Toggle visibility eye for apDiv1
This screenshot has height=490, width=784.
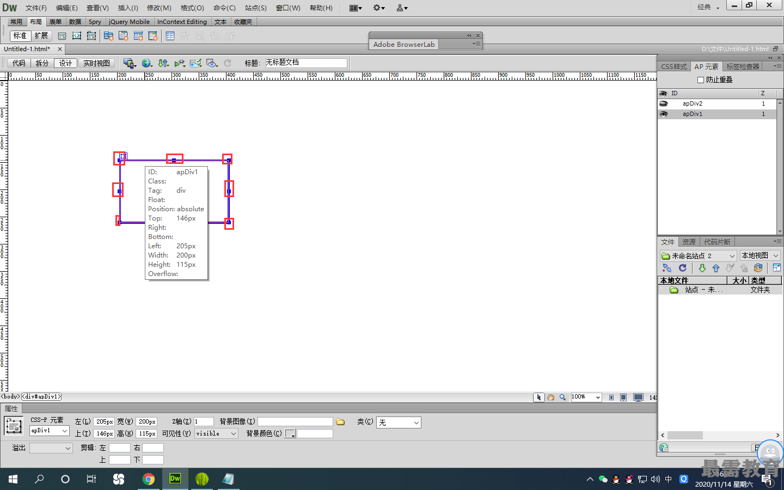click(x=663, y=114)
